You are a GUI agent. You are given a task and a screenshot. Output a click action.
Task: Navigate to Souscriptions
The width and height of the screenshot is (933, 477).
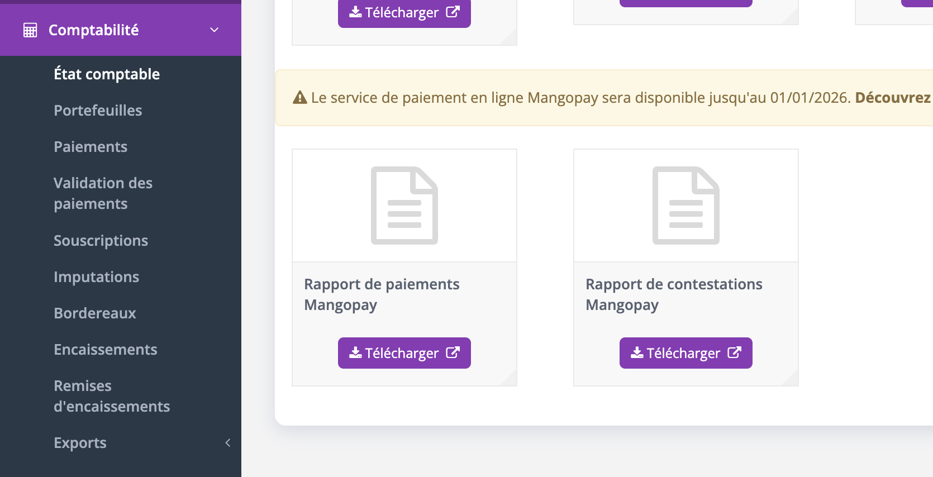tap(101, 241)
